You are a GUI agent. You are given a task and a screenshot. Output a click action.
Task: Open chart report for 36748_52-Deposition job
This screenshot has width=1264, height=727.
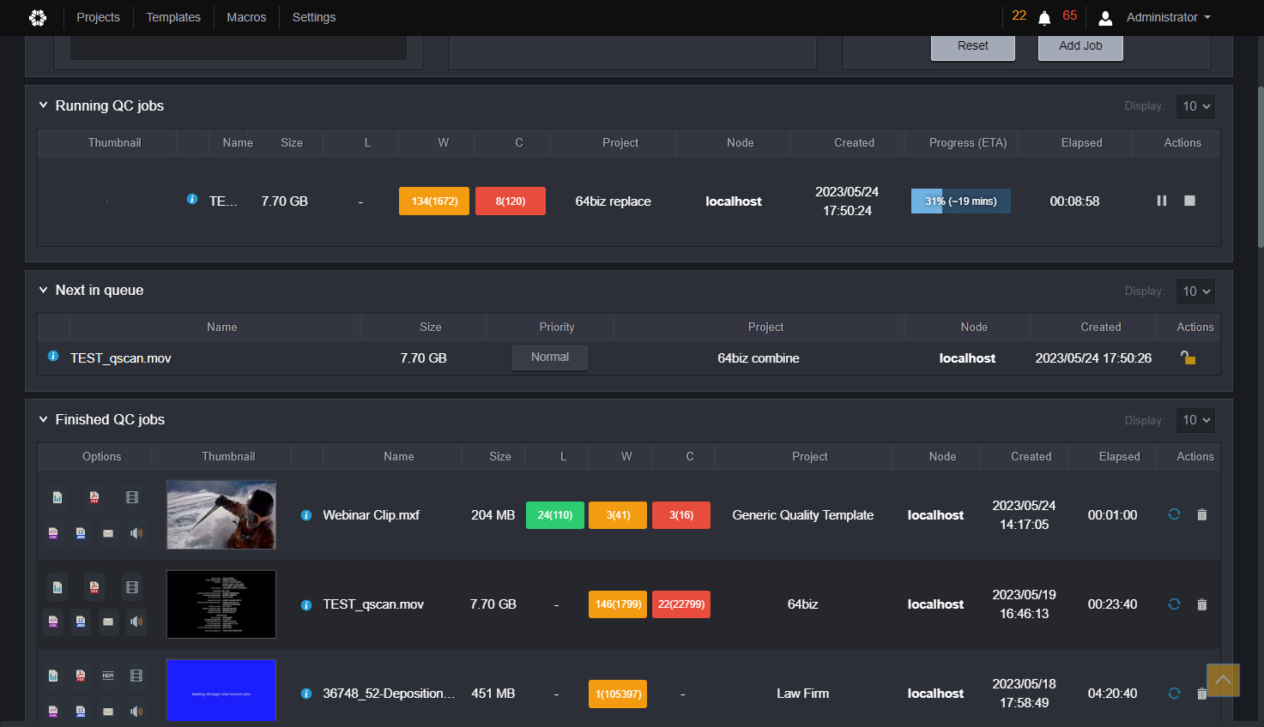point(53,676)
